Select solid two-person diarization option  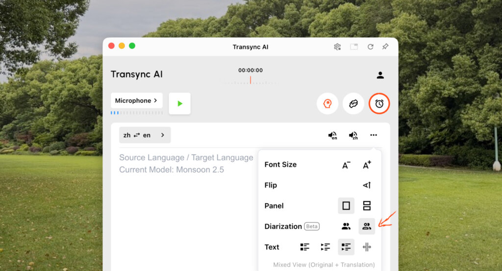tap(346, 226)
